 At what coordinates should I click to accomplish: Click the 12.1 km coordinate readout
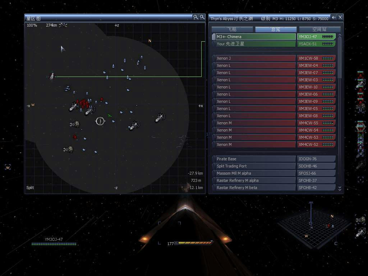coord(196,188)
